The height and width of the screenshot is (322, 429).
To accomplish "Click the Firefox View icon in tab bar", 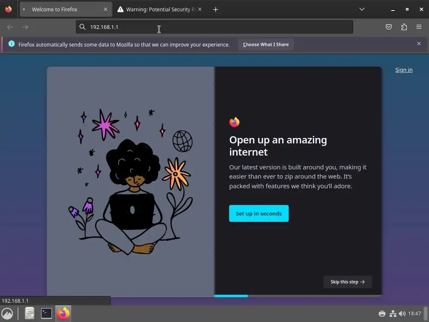I will [8, 9].
